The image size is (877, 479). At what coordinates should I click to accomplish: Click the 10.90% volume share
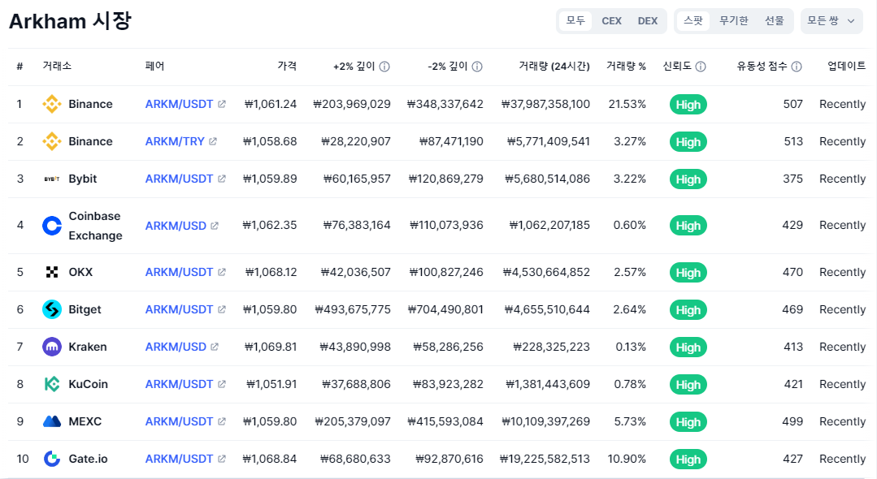coord(627,459)
